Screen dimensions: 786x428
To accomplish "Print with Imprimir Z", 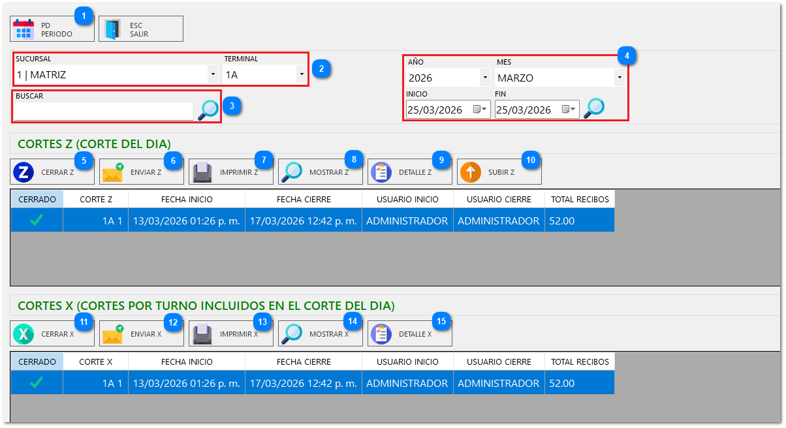I will point(230,172).
